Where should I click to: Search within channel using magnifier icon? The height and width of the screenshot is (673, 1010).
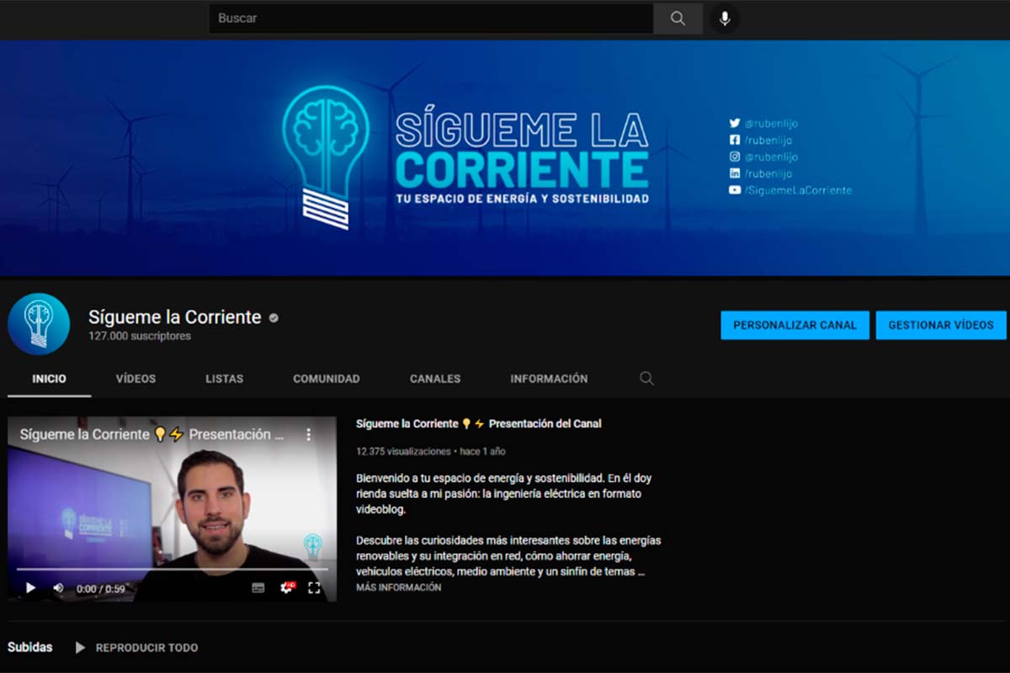point(646,379)
